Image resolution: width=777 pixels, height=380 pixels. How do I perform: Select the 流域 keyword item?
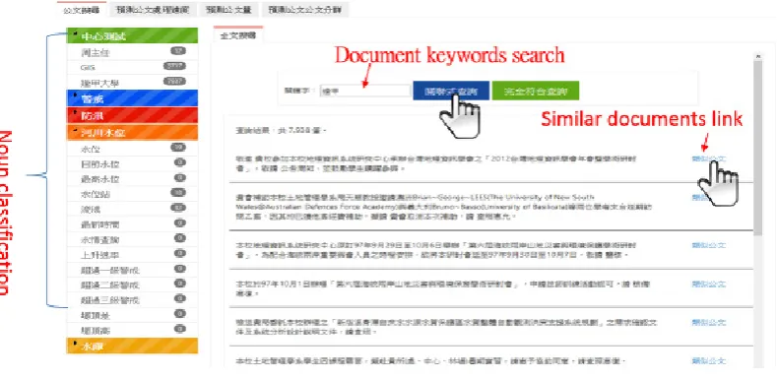[x=132, y=210]
